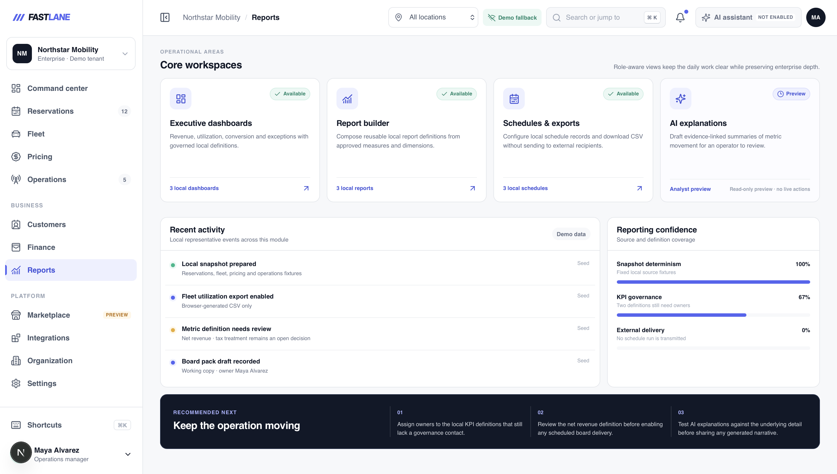Click the Command center grid icon

pyautogui.click(x=16, y=88)
